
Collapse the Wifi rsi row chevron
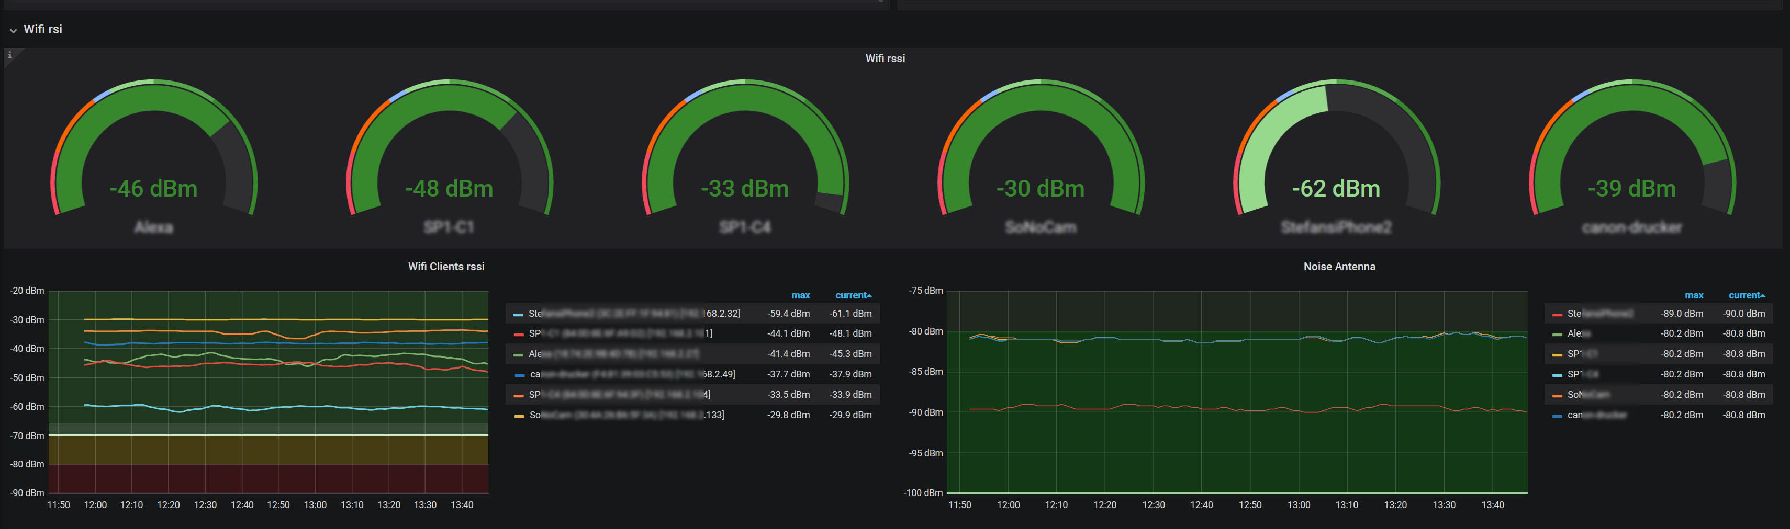click(x=13, y=30)
